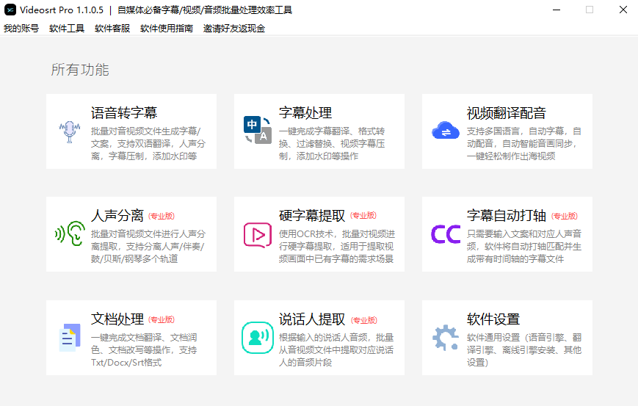638x406 pixels.
Task: Select the 字幕处理 card heading
Action: [305, 112]
